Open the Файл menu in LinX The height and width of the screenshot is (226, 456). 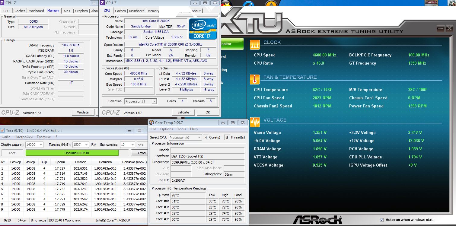coord(6,137)
